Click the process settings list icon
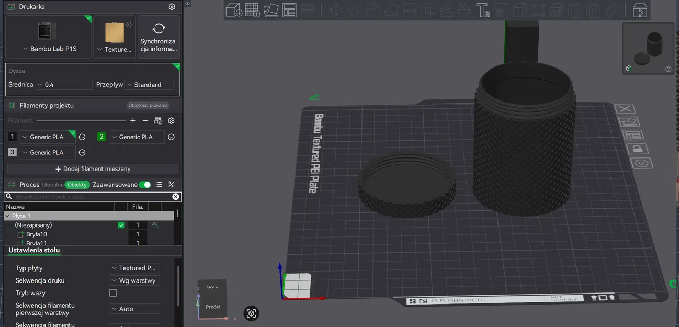The image size is (679, 327). point(159,185)
